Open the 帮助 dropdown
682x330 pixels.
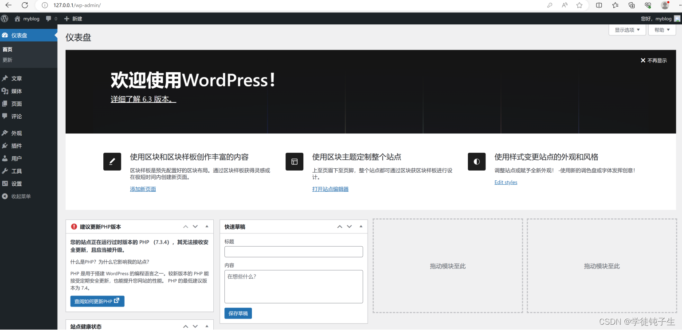pyautogui.click(x=662, y=30)
